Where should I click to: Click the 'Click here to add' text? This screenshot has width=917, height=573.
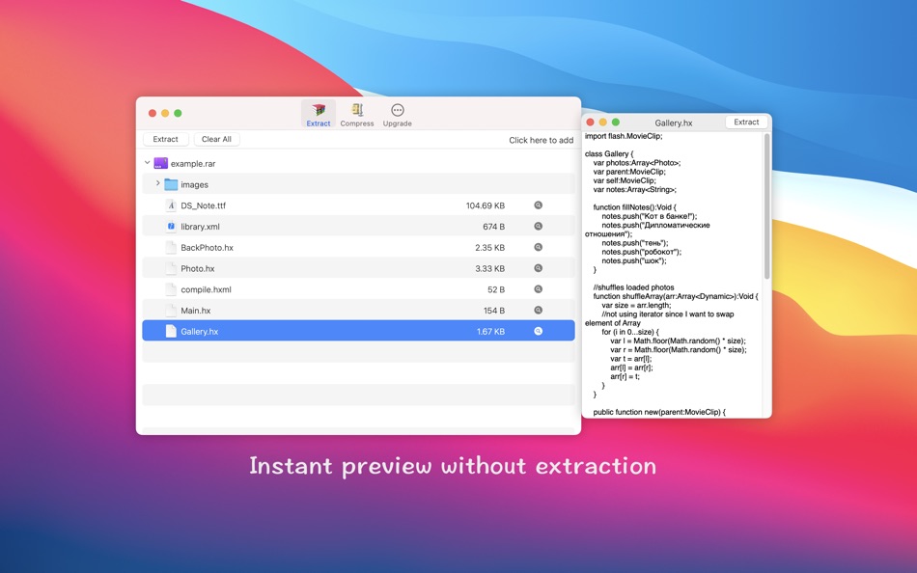pyautogui.click(x=541, y=140)
